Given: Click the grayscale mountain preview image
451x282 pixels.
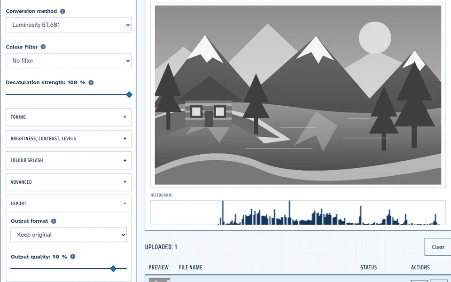Looking at the screenshot, I should click(298, 95).
